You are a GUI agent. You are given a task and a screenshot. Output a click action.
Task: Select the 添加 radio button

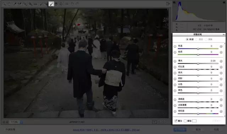pos(197,39)
